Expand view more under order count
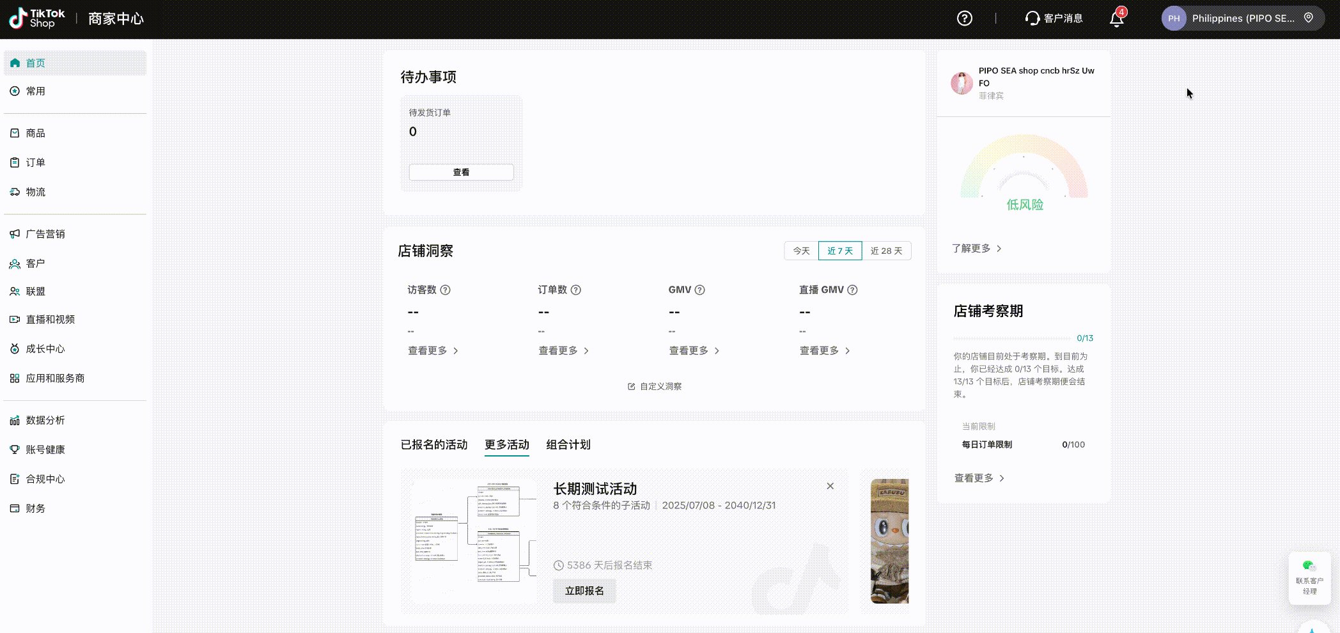The height and width of the screenshot is (633, 1340). 563,351
